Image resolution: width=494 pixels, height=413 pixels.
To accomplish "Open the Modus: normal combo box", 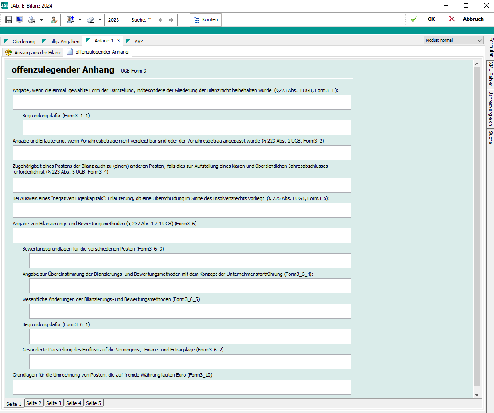I will 453,40.
